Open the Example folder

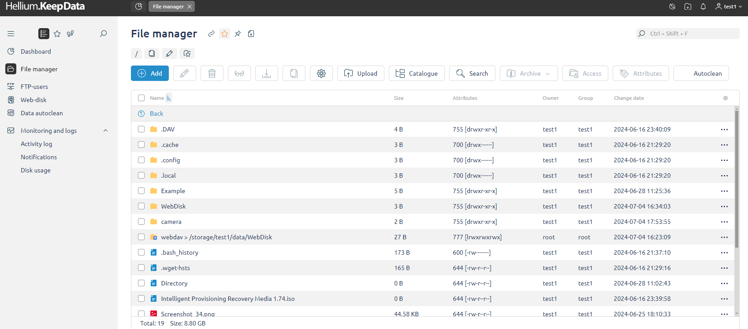pos(173,191)
